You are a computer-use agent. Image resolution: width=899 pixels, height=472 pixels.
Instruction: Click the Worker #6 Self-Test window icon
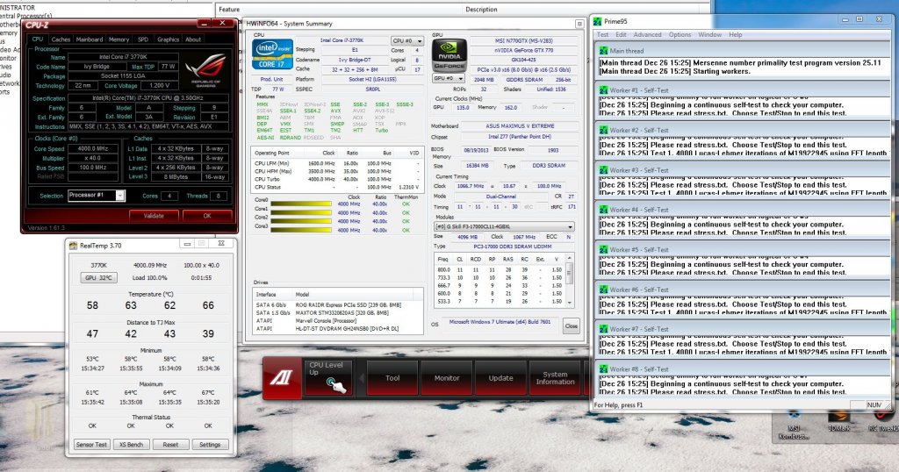(603, 290)
